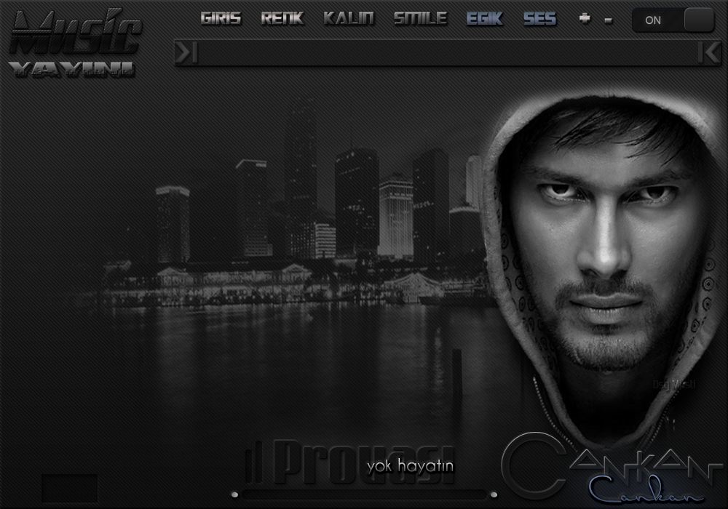
Task: Click the dark box at bottom left
Action: point(69,488)
